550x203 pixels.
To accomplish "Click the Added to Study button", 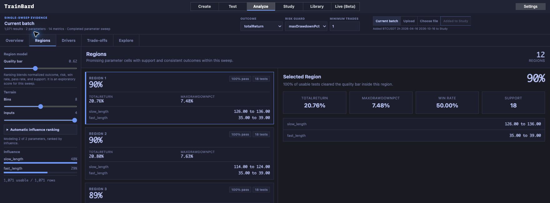I will click(x=456, y=21).
